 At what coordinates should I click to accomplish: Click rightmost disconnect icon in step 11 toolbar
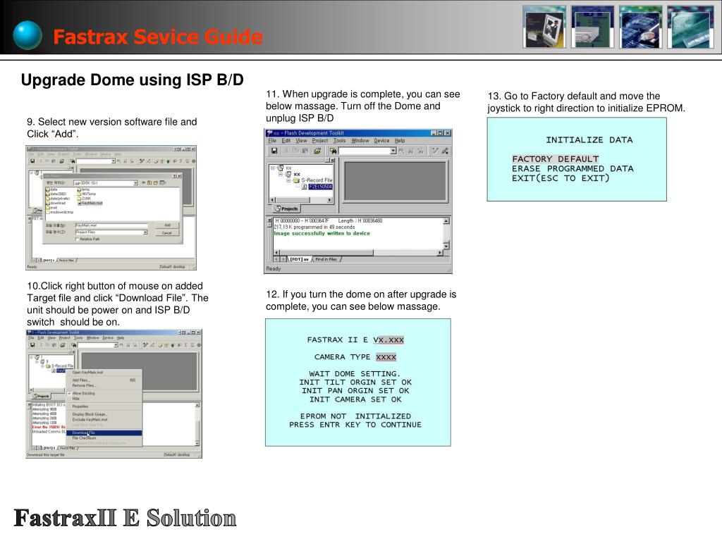point(445,151)
